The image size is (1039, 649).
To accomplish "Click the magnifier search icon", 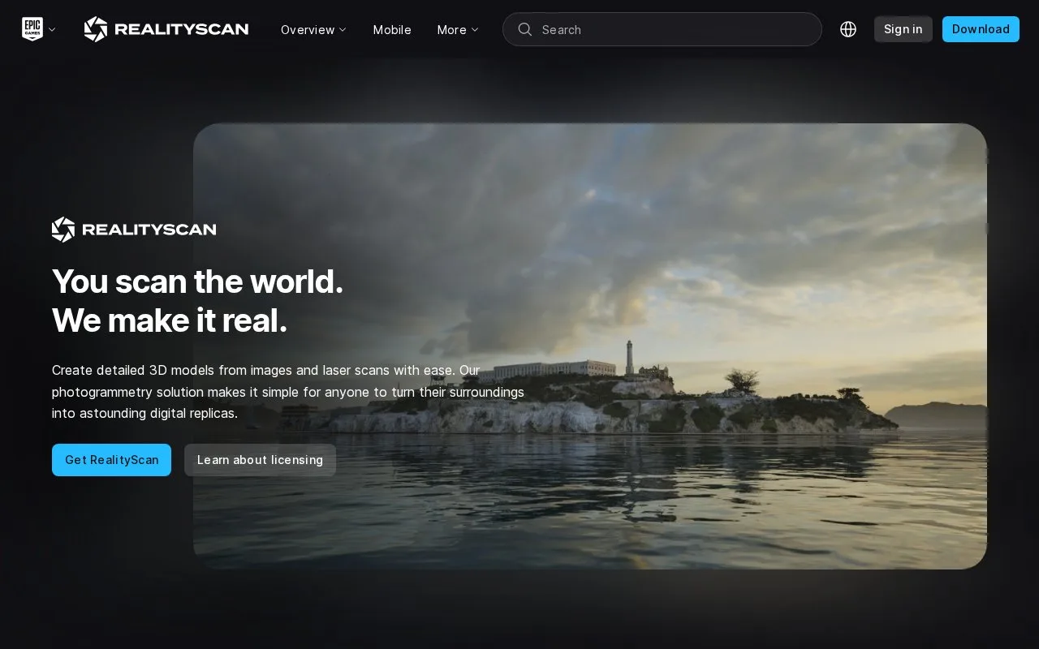I will click(525, 29).
